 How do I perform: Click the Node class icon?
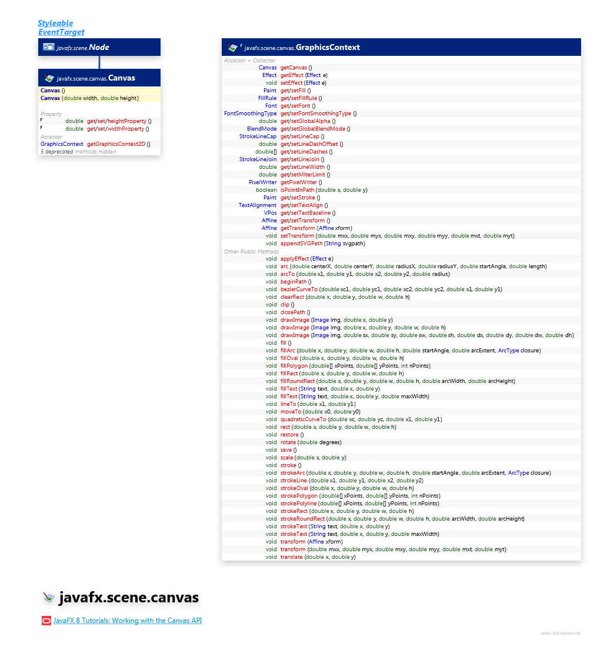[49, 47]
